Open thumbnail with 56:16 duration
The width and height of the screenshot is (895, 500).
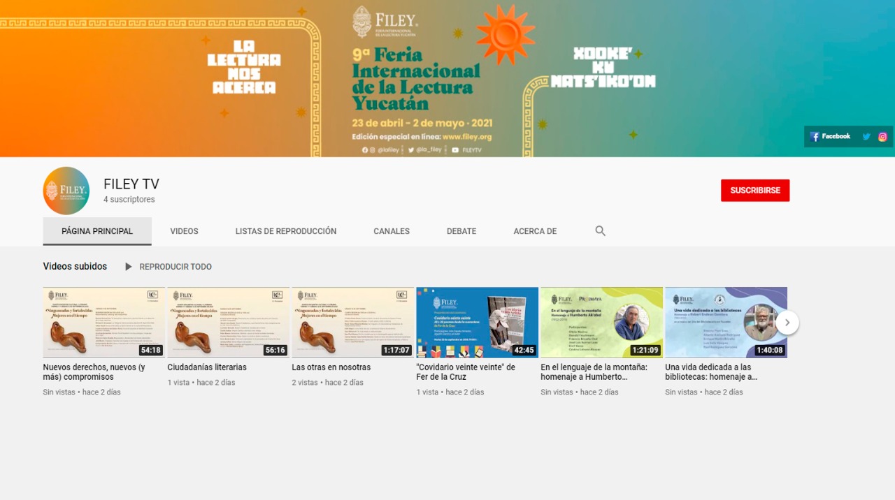[x=229, y=323]
